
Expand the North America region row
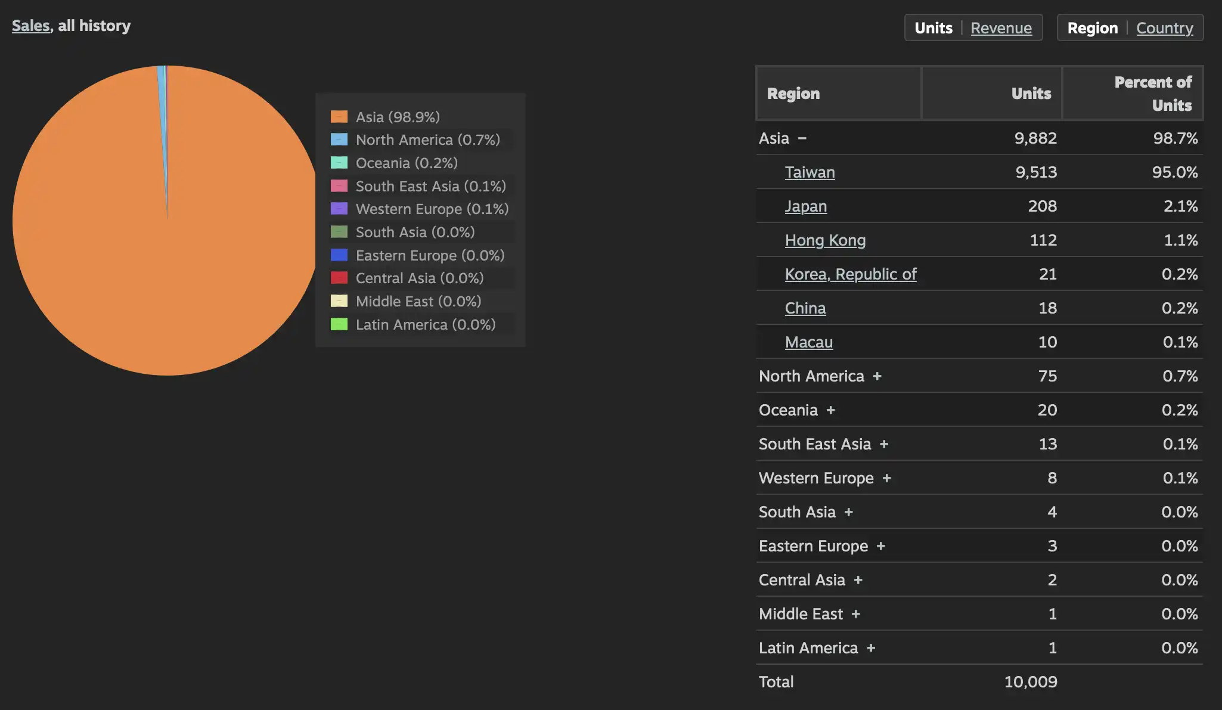click(x=877, y=376)
